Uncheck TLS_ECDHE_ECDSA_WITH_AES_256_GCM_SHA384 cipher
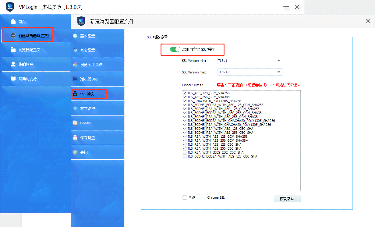 click(x=185, y=112)
